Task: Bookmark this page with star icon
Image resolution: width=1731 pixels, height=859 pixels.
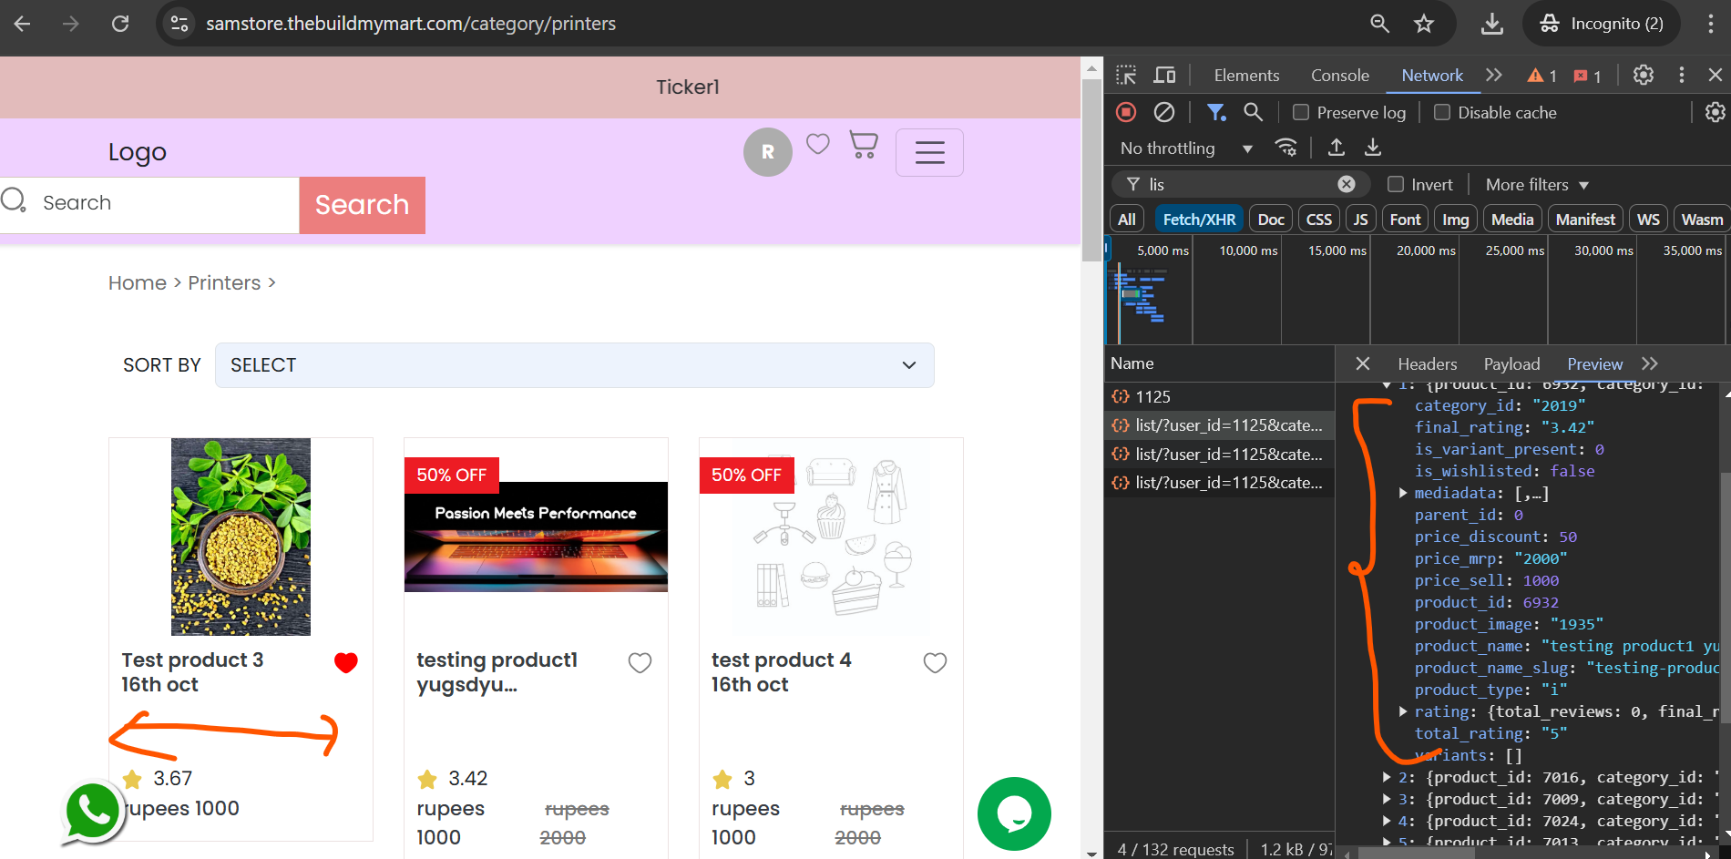Action: tap(1424, 24)
